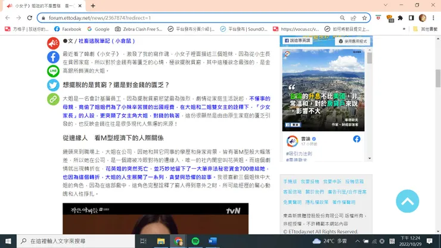Open the 關於我們 footer link
This screenshot has height=248, width=441.
315,192
